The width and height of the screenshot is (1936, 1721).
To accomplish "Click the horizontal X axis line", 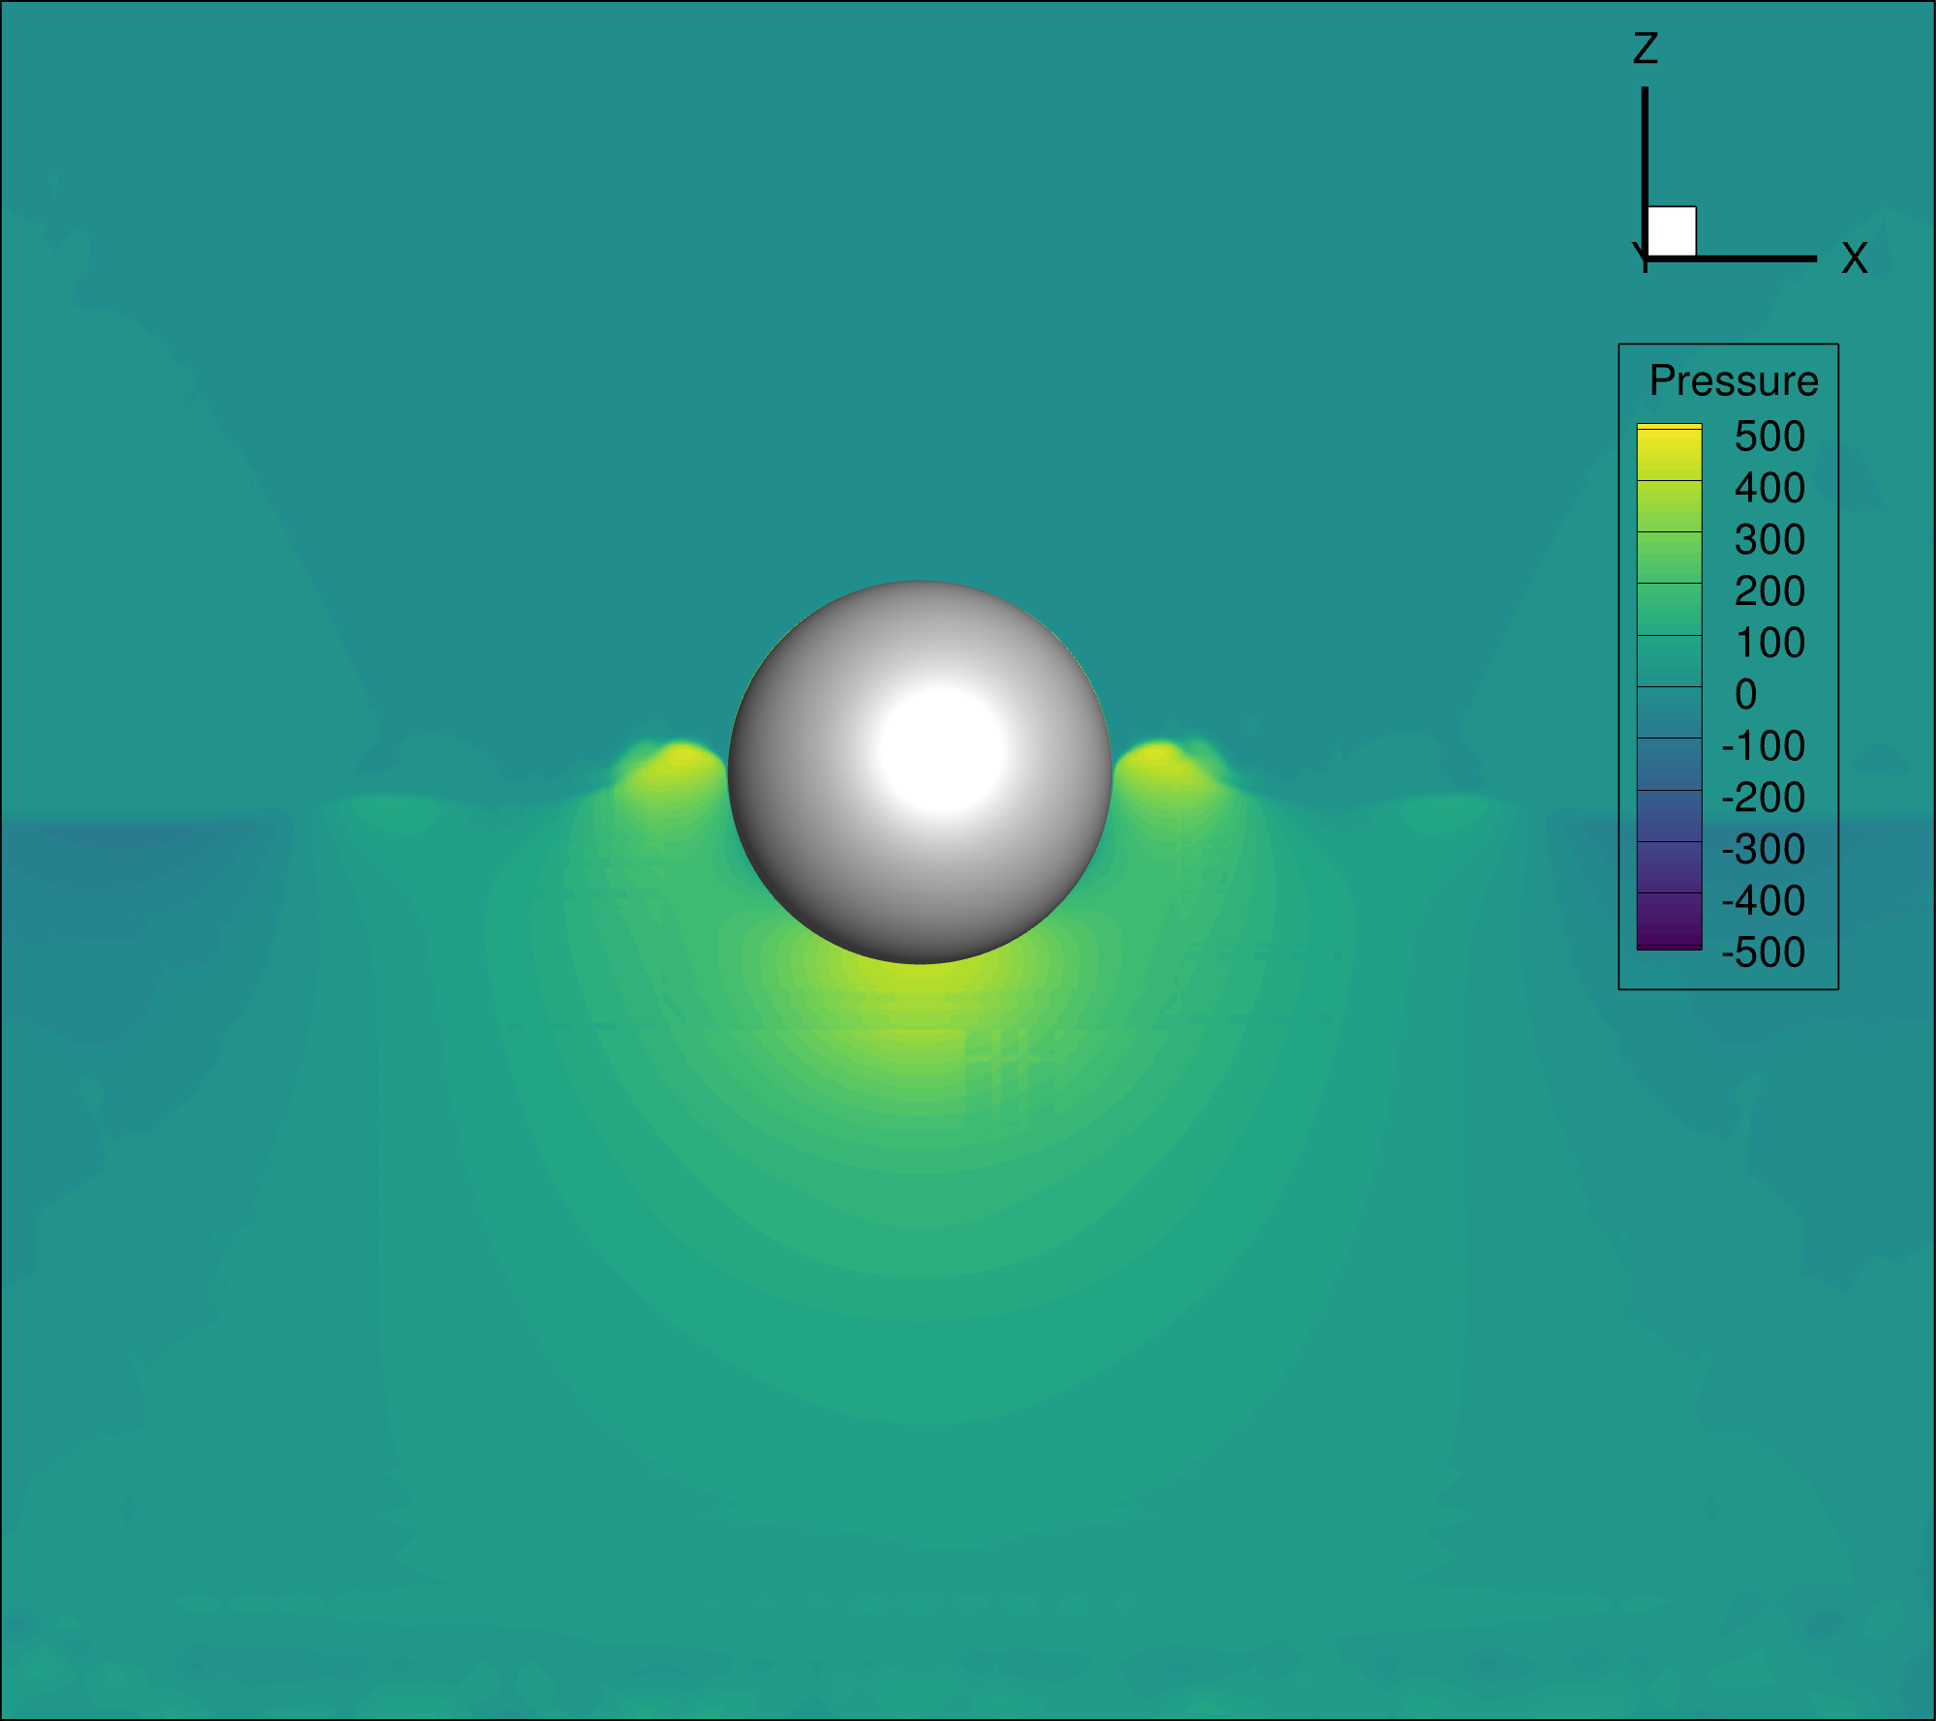I will (x=1752, y=258).
